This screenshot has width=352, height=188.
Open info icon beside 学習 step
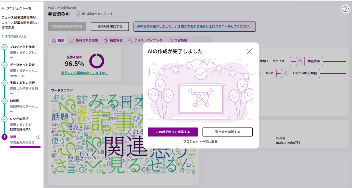[38, 137]
